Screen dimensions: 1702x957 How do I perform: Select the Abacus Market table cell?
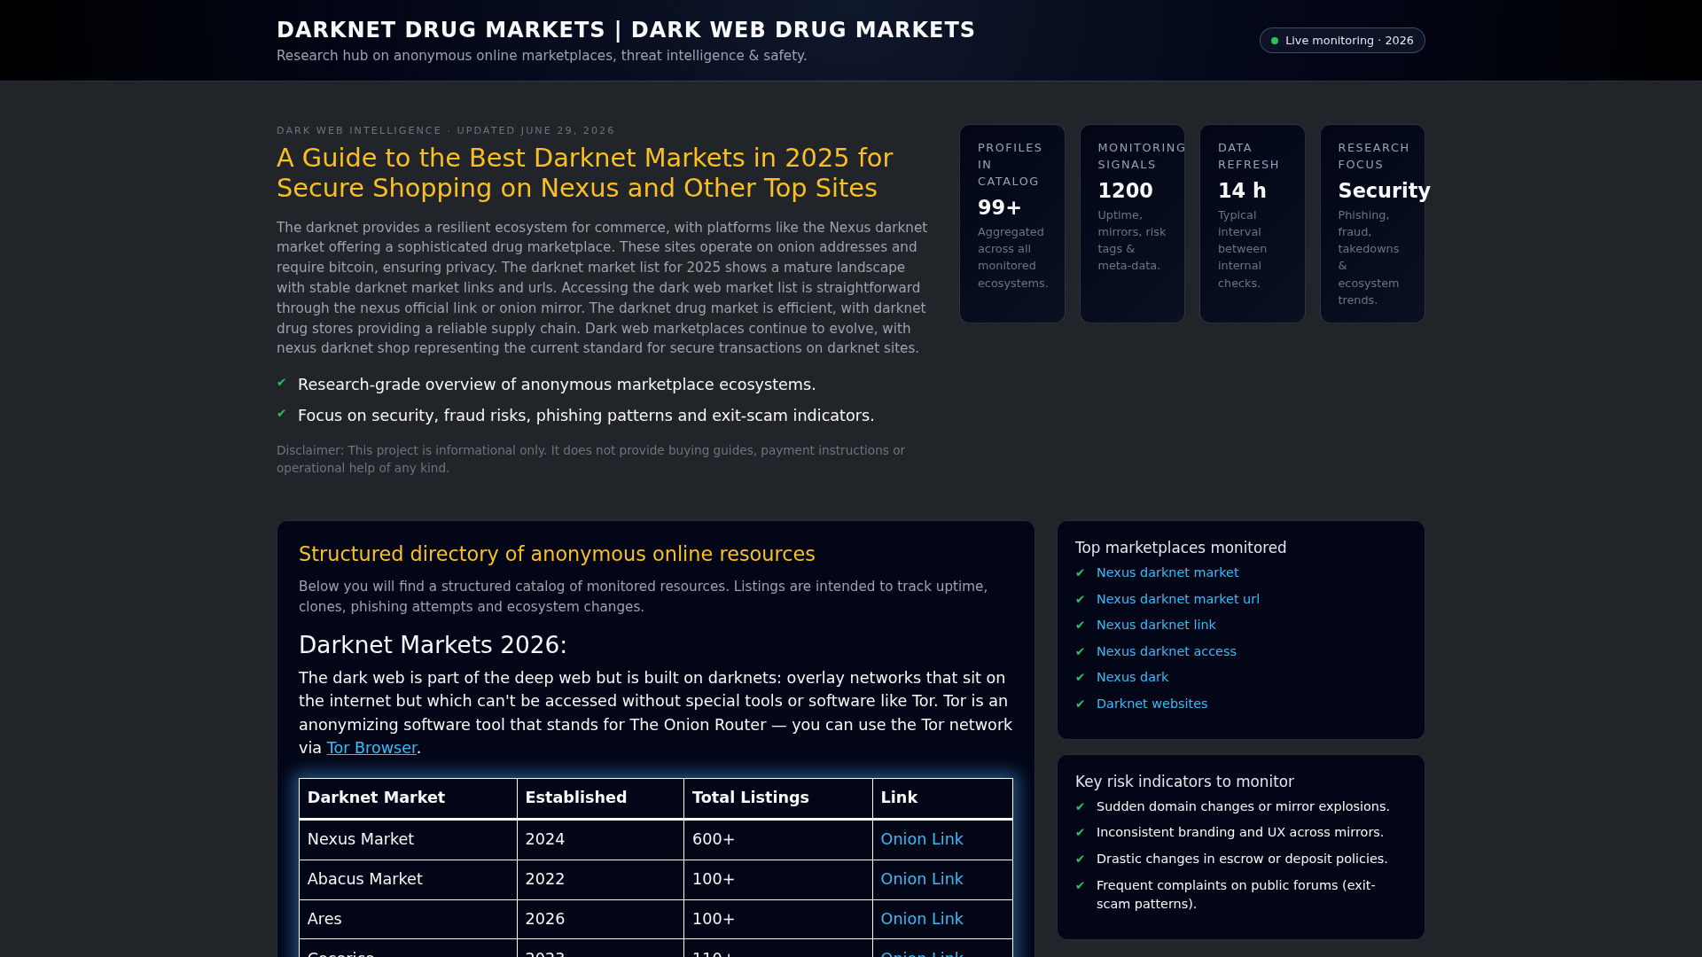tap(409, 879)
